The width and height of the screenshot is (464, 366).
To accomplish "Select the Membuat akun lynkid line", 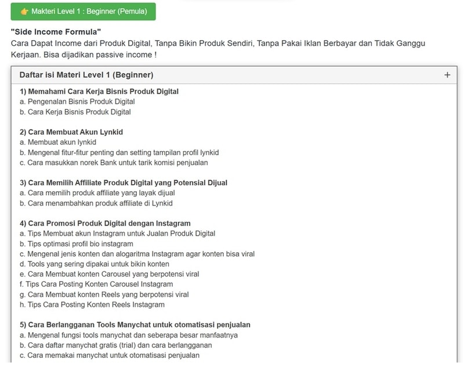I will [57, 142].
